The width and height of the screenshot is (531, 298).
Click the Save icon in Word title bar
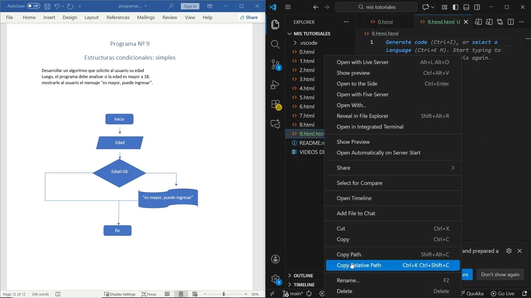[x=47, y=6]
